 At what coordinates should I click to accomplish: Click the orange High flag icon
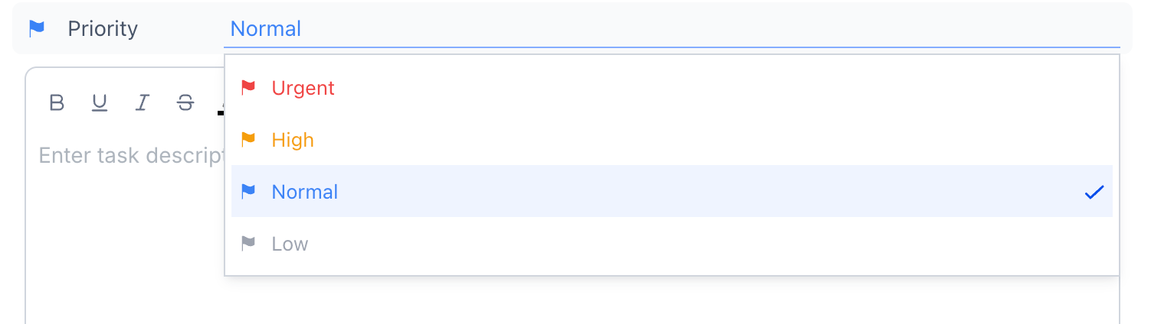pos(248,140)
